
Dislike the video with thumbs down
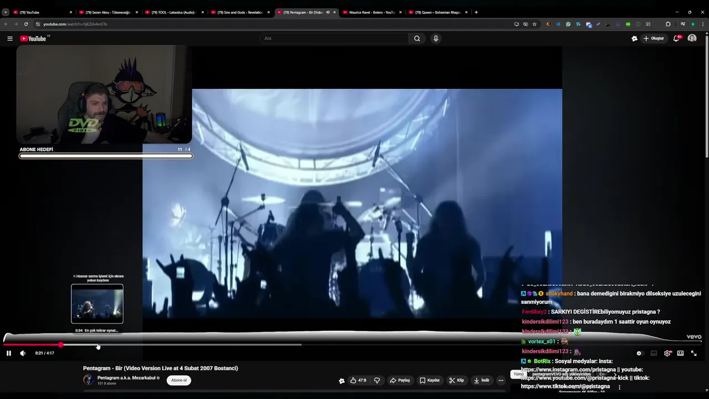[x=377, y=380]
